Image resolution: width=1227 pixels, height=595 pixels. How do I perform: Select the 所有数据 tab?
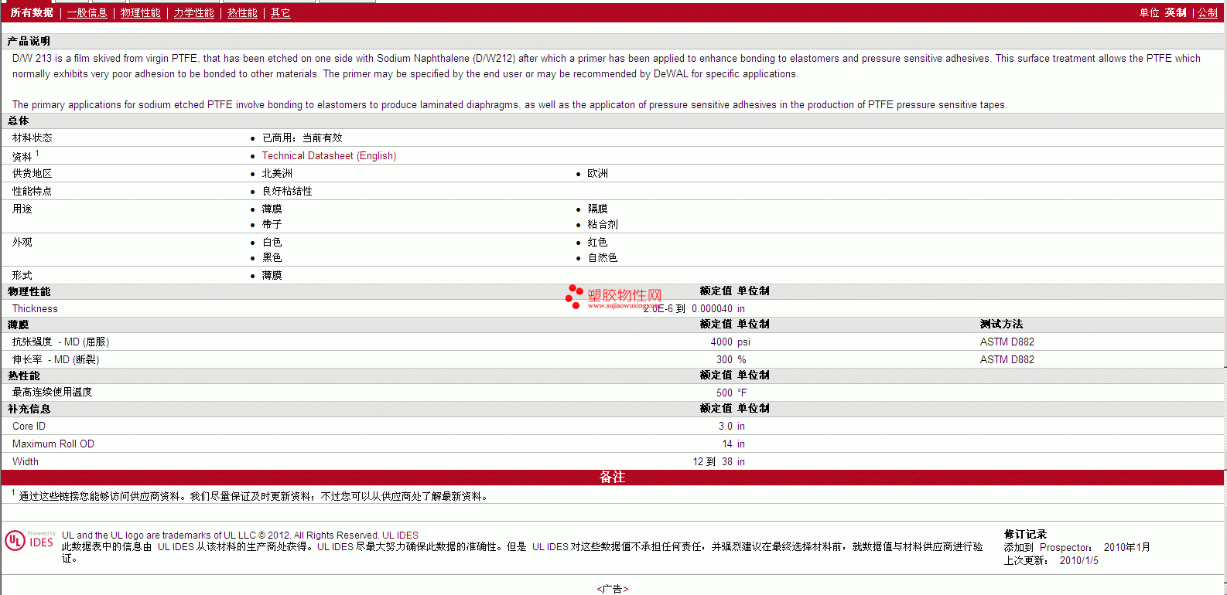click(32, 12)
